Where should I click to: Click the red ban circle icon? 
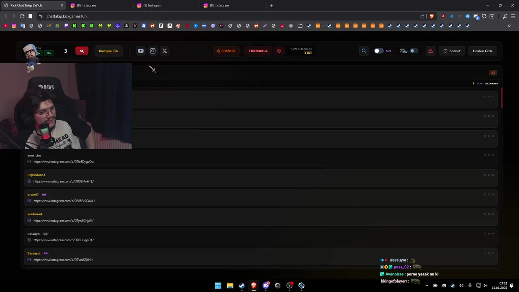click(279, 51)
